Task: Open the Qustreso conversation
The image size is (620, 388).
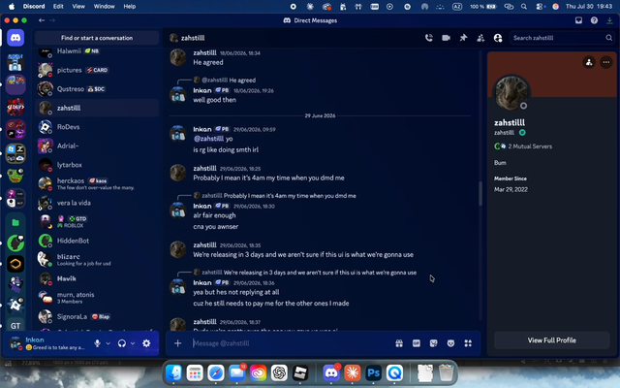Action: coord(97,89)
